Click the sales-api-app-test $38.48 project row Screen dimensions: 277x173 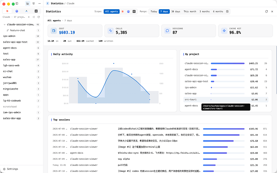pos(226,81)
